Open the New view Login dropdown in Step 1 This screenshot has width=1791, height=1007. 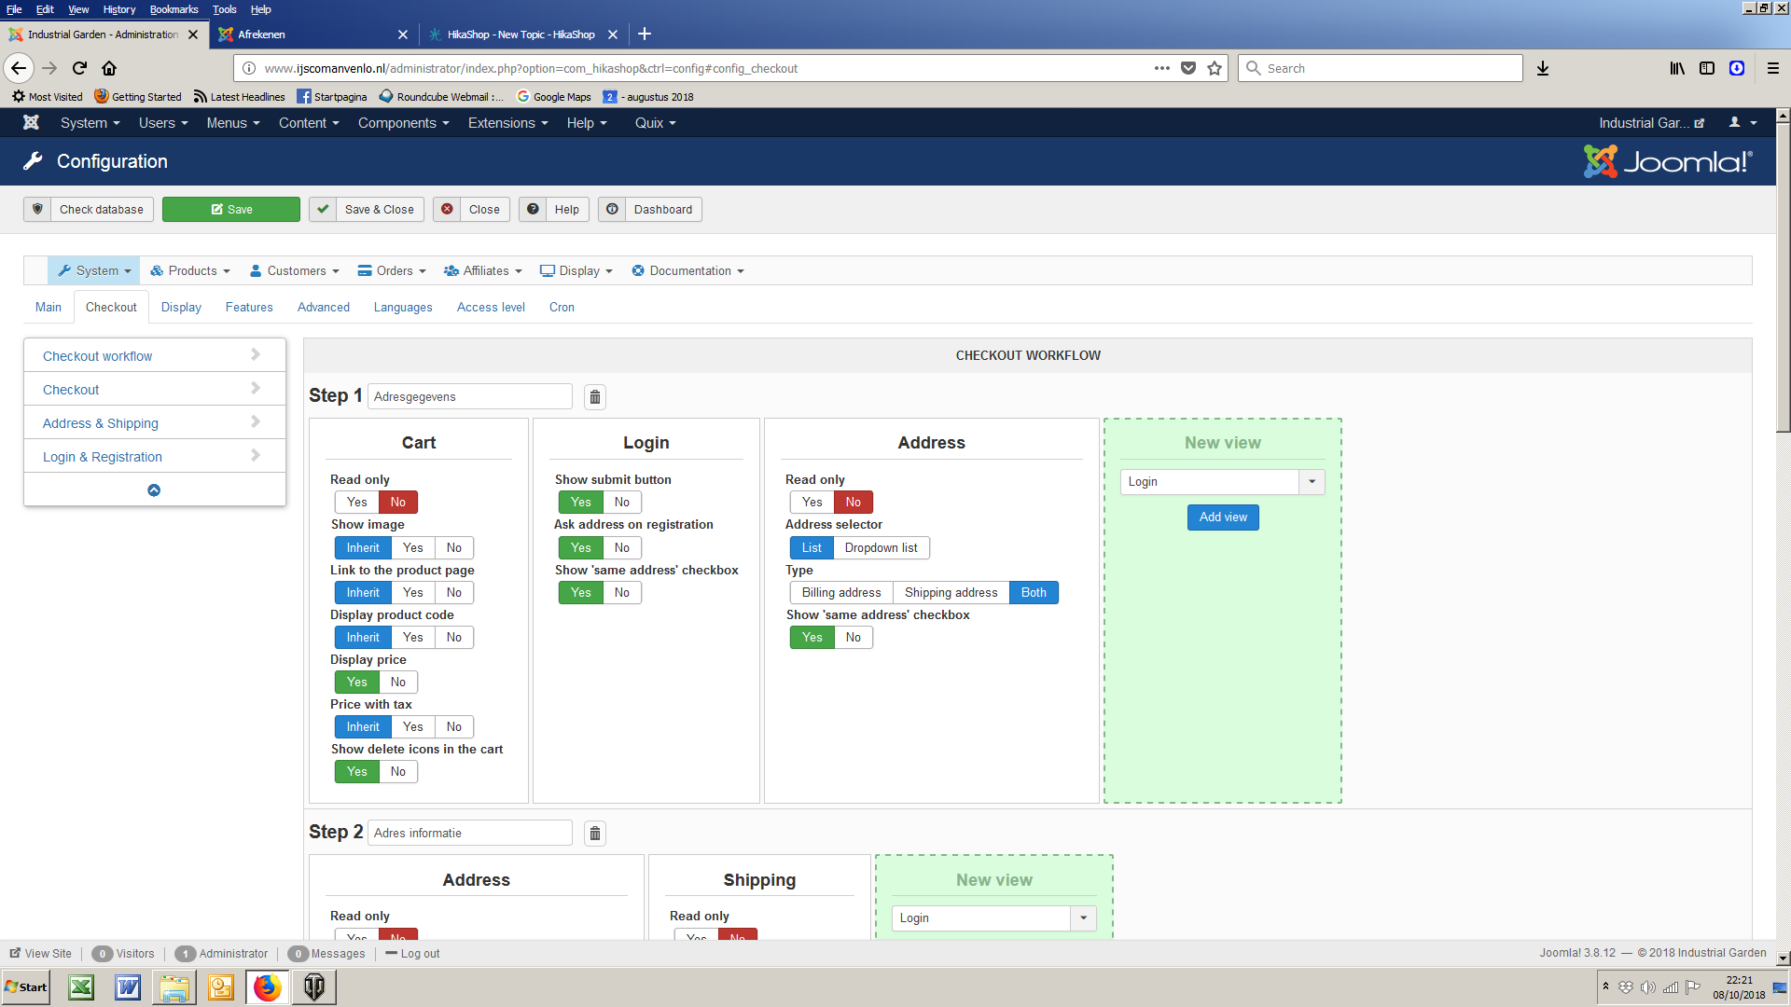point(1222,482)
